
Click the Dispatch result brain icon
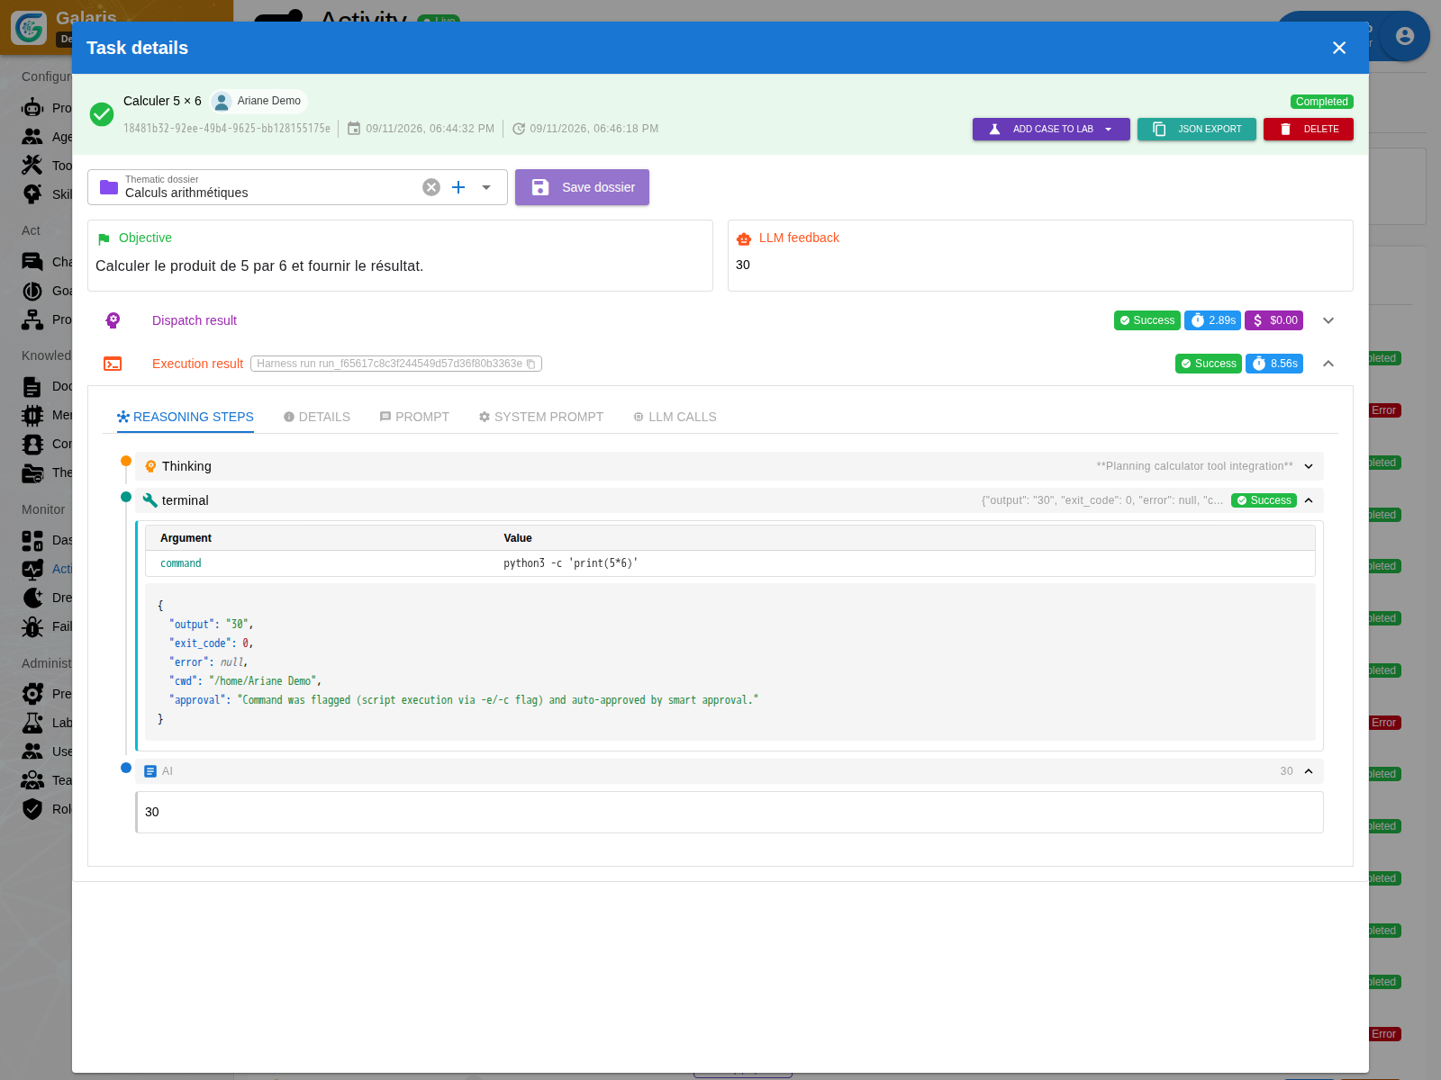113,320
